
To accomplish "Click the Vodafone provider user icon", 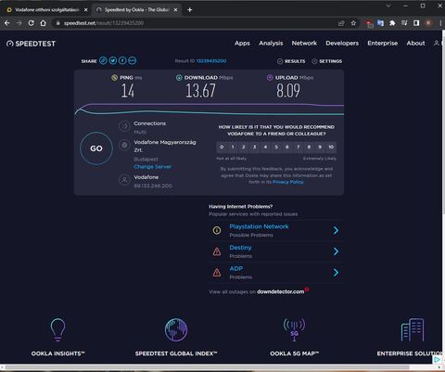I will (x=124, y=180).
